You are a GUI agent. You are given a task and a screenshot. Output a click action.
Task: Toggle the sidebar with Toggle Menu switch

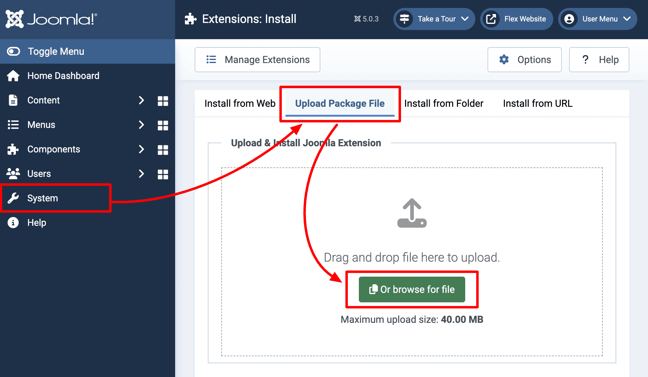click(13, 51)
